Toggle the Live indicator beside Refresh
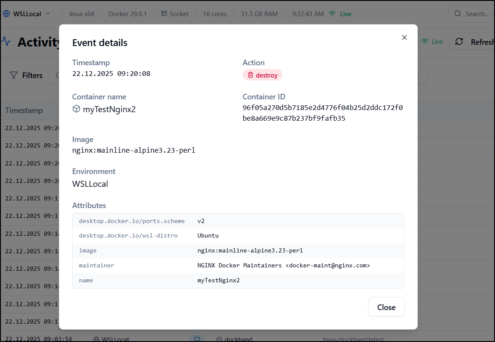Image resolution: width=495 pixels, height=342 pixels. point(432,42)
